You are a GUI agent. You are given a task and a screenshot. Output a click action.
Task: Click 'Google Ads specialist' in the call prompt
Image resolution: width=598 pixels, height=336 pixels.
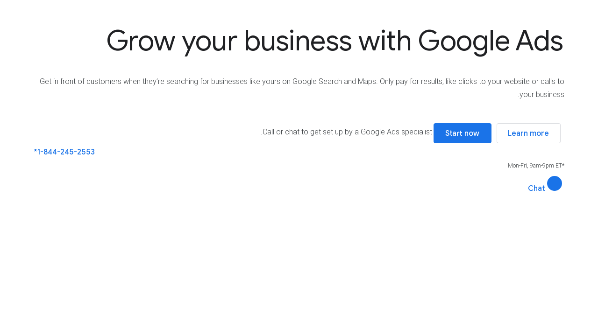[x=396, y=132]
